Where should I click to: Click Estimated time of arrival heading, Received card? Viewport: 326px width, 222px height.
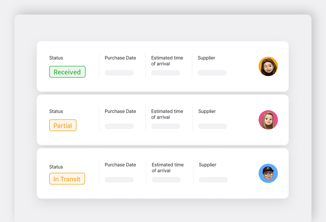[167, 61]
